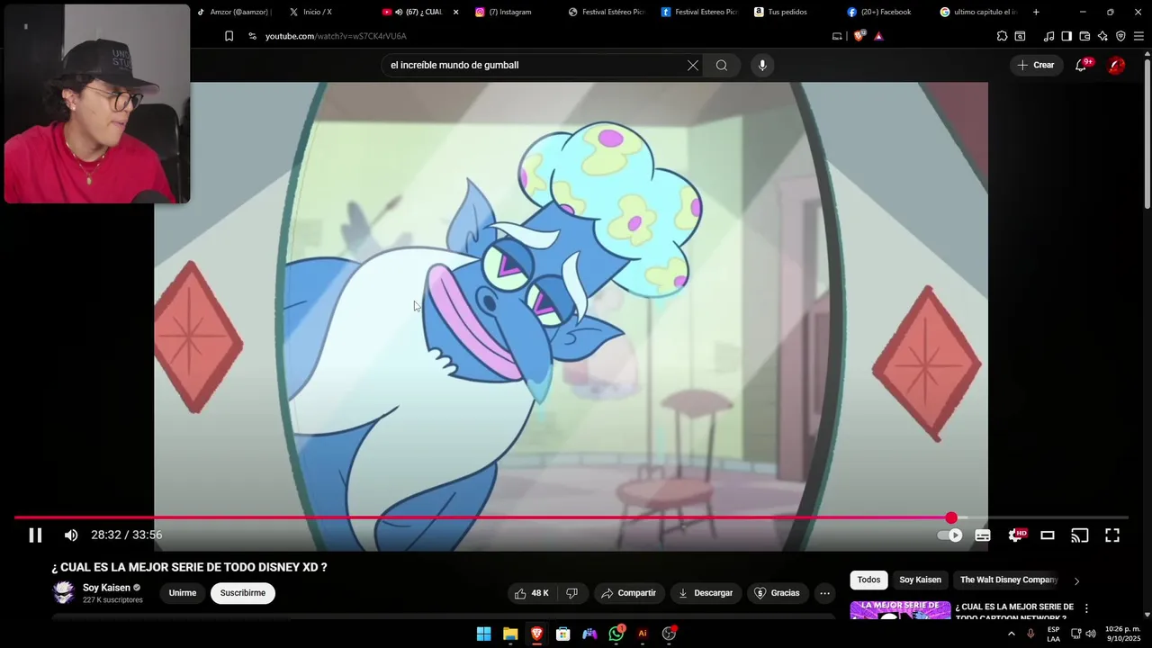Bookmark this page in the address bar
The width and height of the screenshot is (1152, 648).
tap(229, 36)
